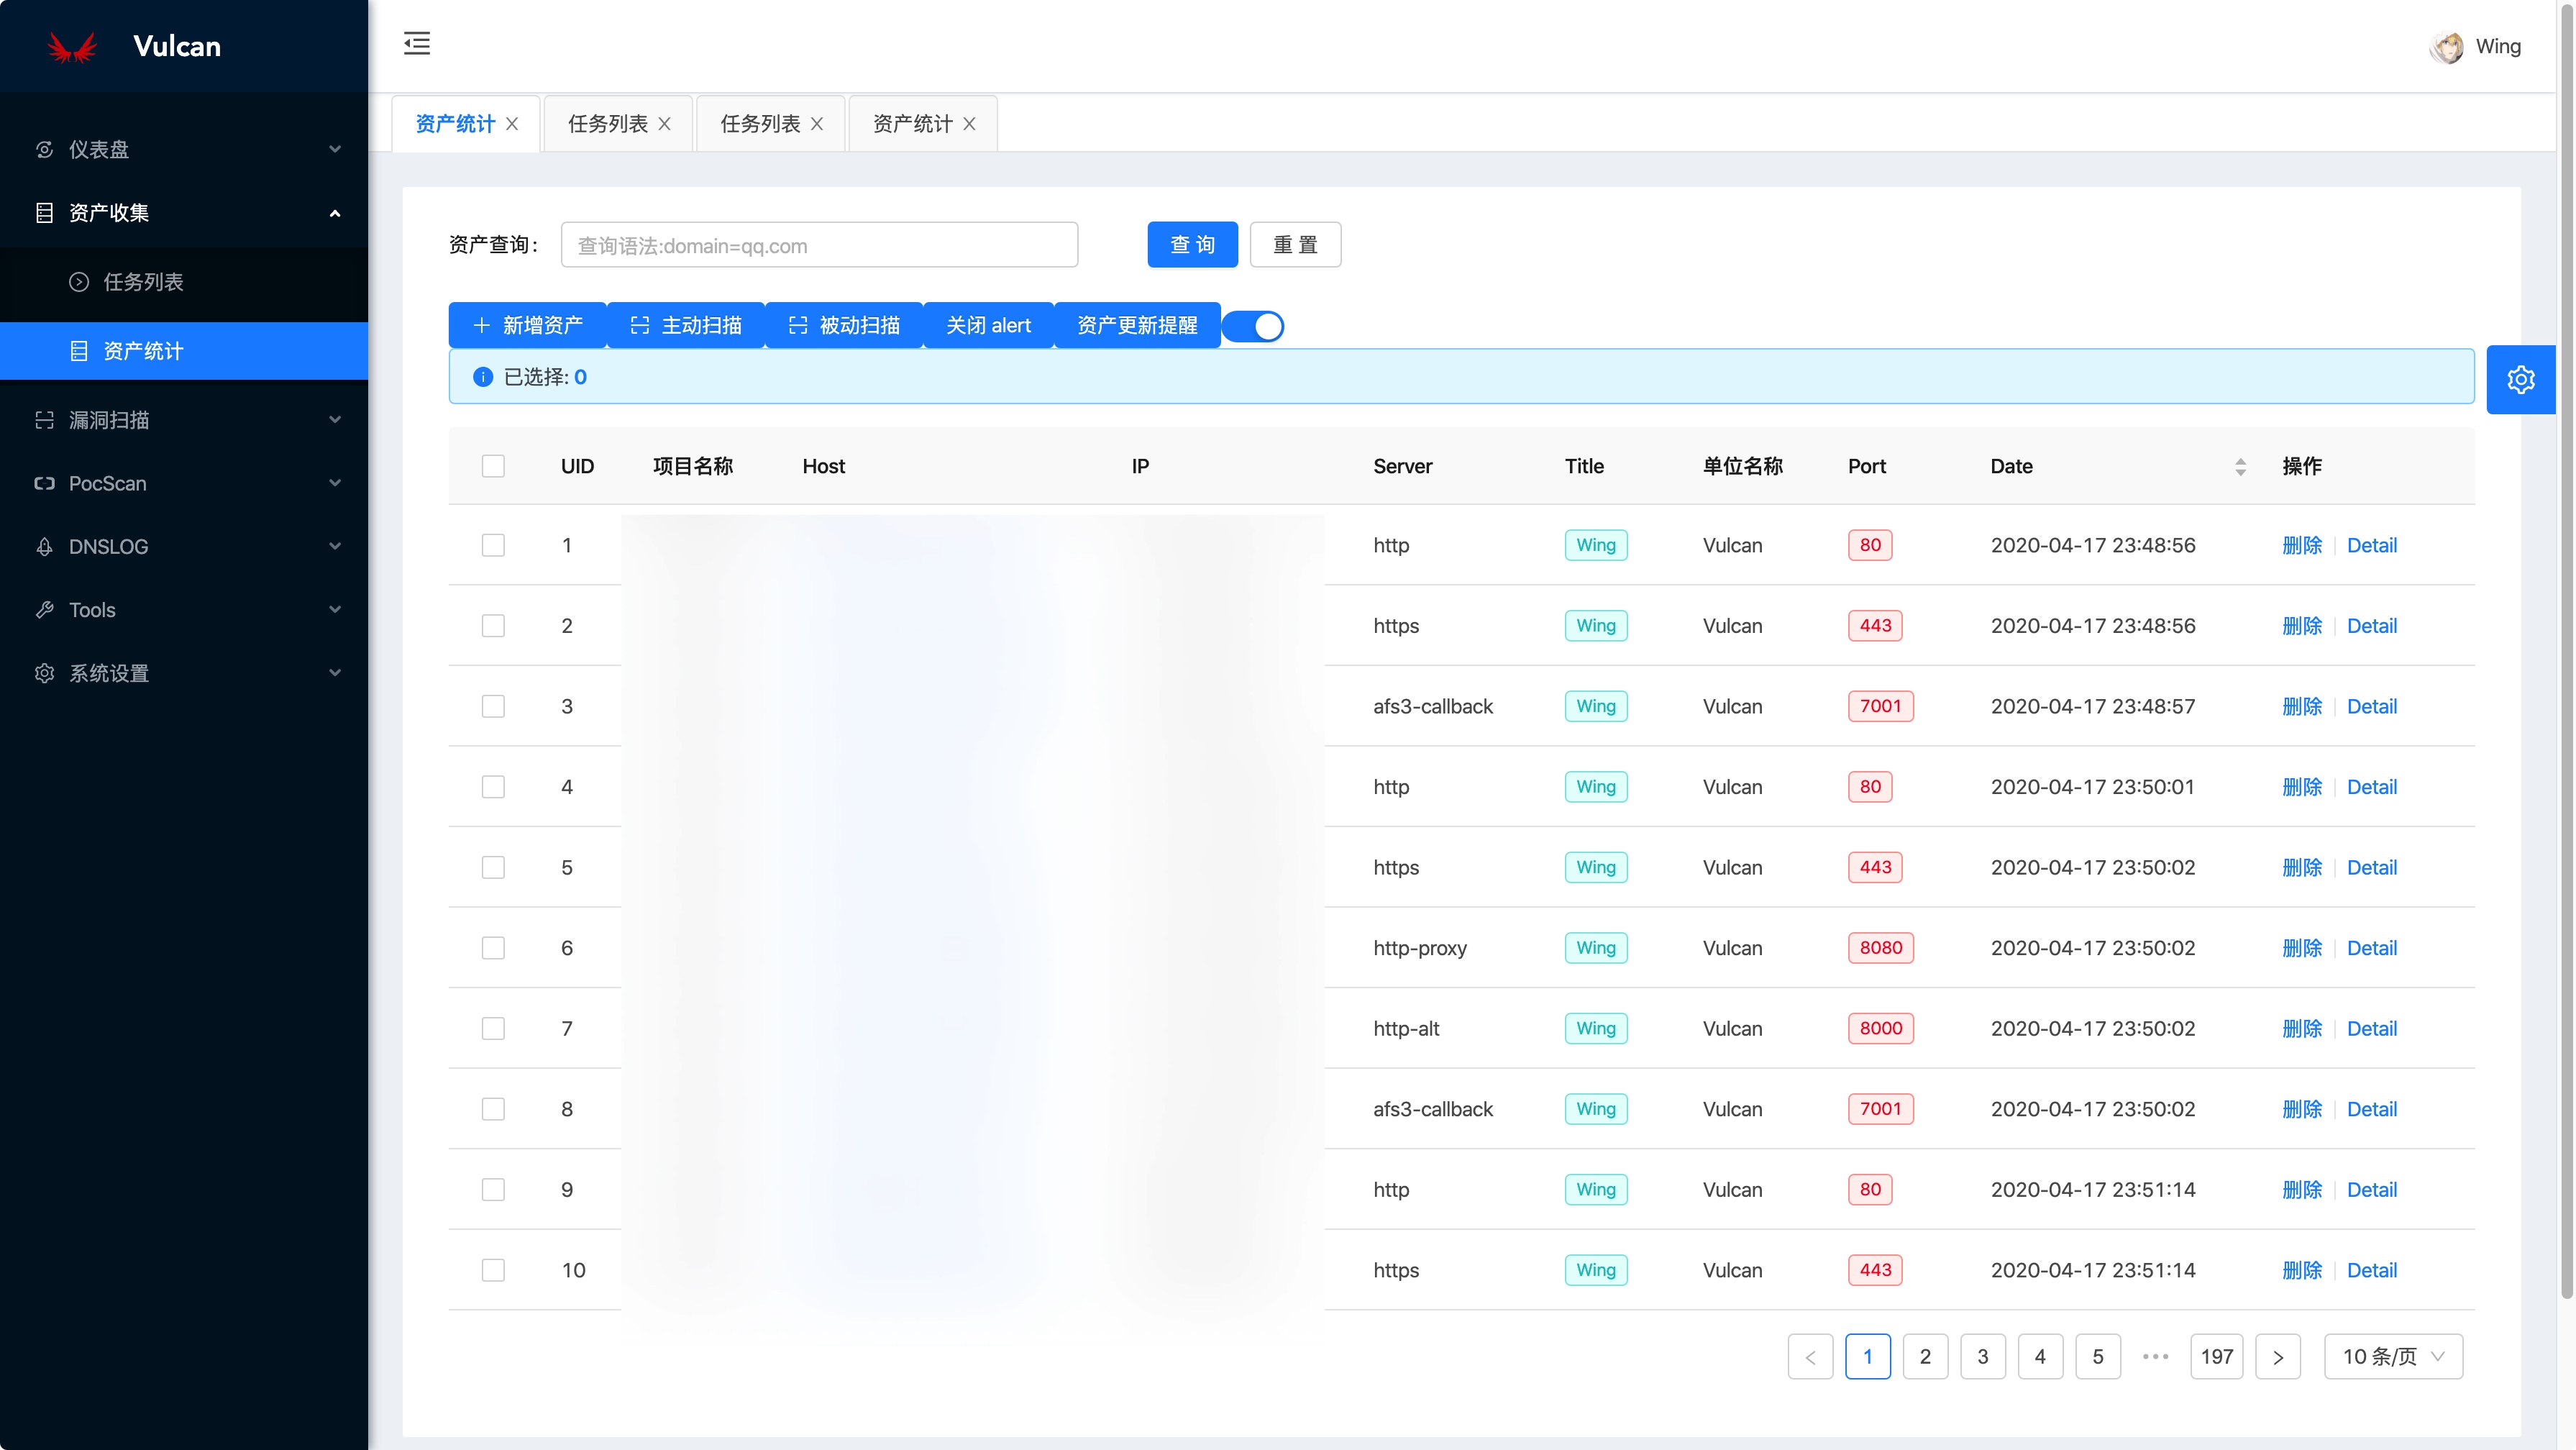Switch to the second 任务列表 tab

click(760, 124)
